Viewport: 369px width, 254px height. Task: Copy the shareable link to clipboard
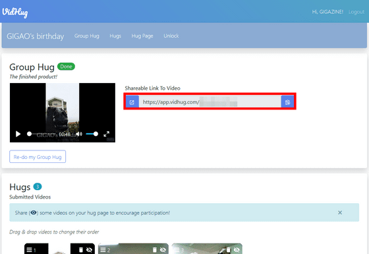pos(287,102)
